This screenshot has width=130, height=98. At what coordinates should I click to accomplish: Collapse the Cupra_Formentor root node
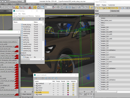96,16
